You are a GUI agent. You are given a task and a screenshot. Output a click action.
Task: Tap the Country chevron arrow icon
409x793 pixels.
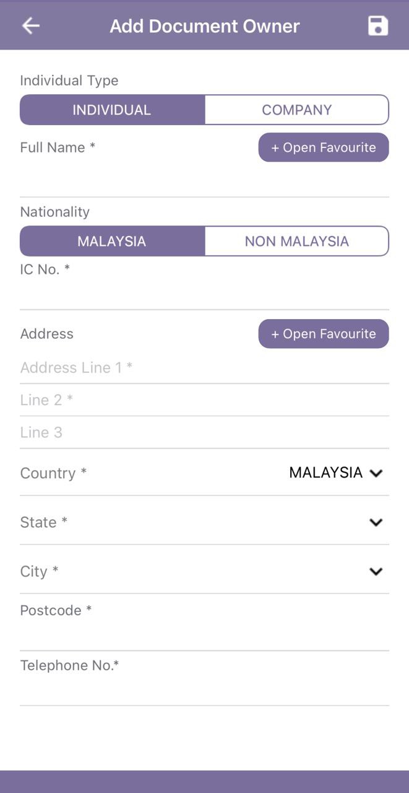(x=376, y=473)
